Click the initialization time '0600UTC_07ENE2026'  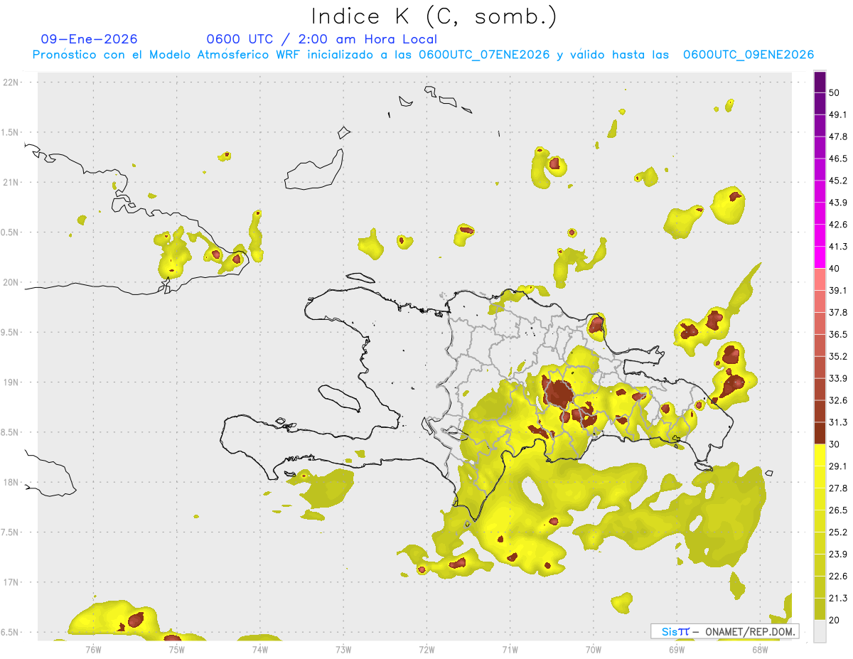click(x=484, y=55)
